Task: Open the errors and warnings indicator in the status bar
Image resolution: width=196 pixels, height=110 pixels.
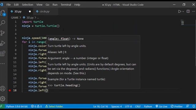Action: point(36,106)
